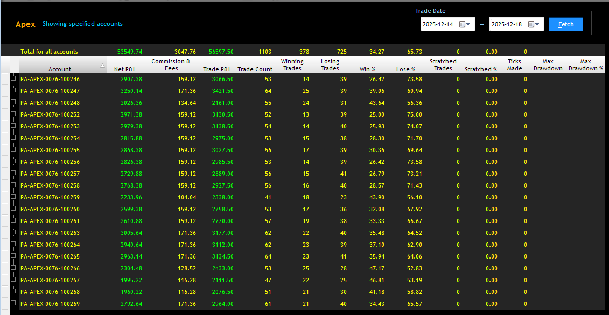Expand row PA-APEX-0076-100259
The image size is (609, 315).
(13, 197)
